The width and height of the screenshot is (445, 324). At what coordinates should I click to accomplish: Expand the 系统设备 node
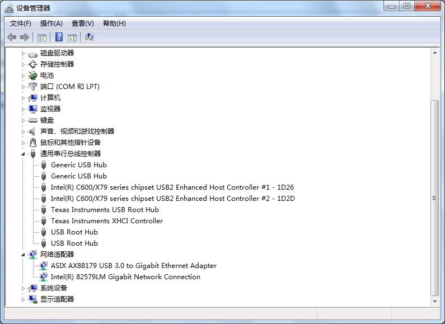pyautogui.click(x=24, y=288)
